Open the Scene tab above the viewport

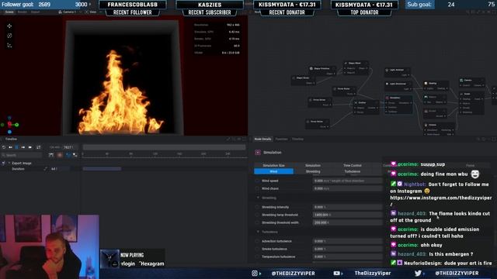(x=9, y=12)
